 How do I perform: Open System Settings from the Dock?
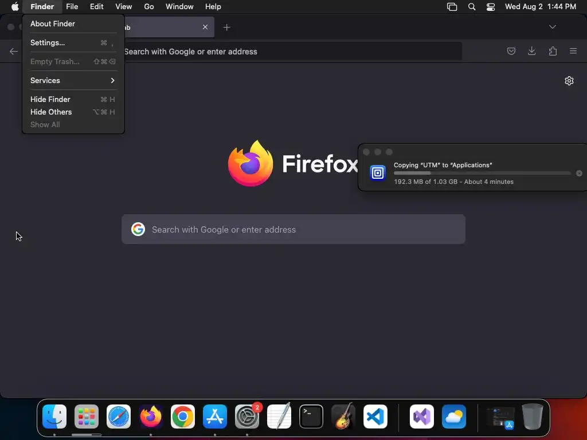click(x=247, y=417)
